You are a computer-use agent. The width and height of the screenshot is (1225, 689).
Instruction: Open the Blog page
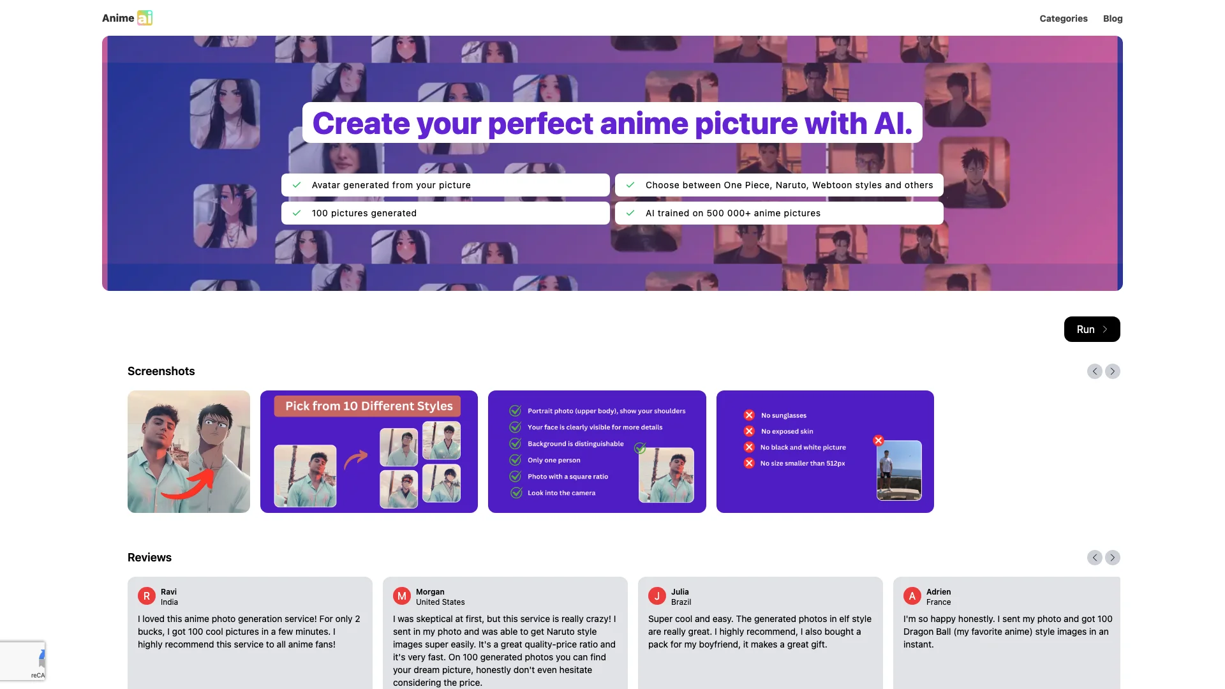[x=1112, y=19]
